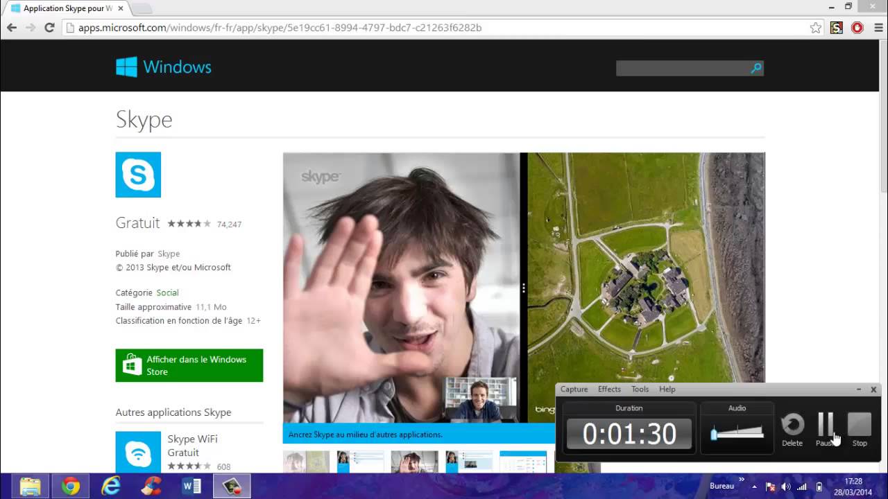The height and width of the screenshot is (499, 888).
Task: Click the main Skype screenshot image
Action: (524, 287)
